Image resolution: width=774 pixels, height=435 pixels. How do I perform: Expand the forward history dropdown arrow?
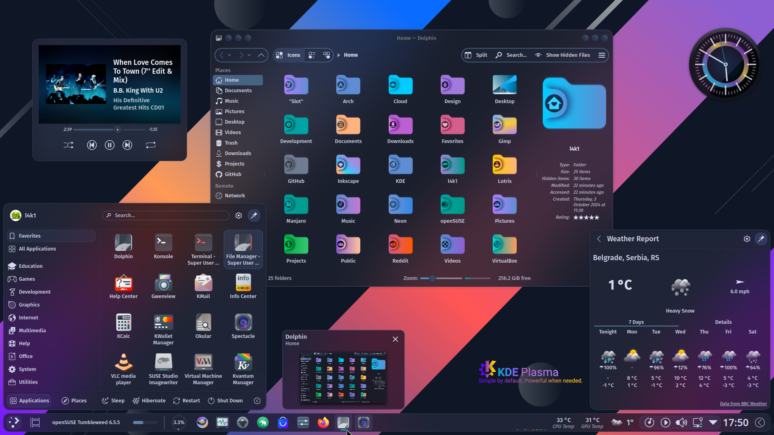point(249,55)
